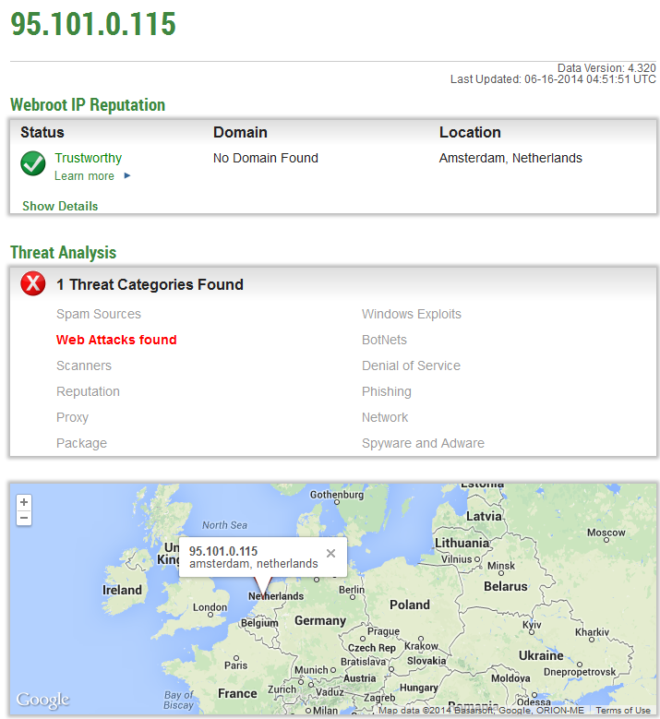Viewport: 660px width, 719px height.
Task: Click the Google logo on map
Action: click(42, 700)
